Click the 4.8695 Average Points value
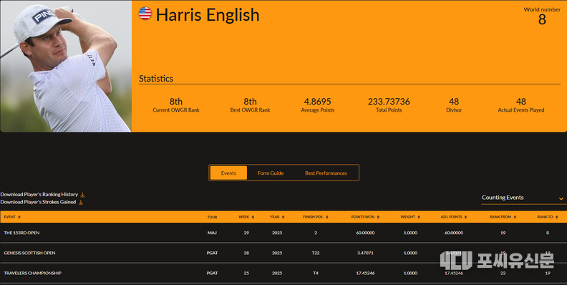The image size is (567, 285). click(317, 102)
